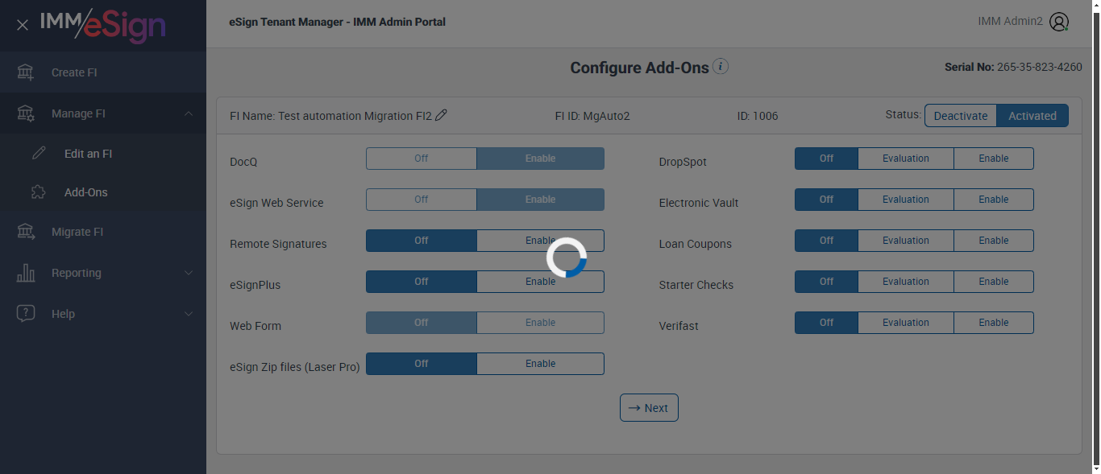The height and width of the screenshot is (474, 1101).
Task: Open the Help menu item
Action: coord(103,314)
